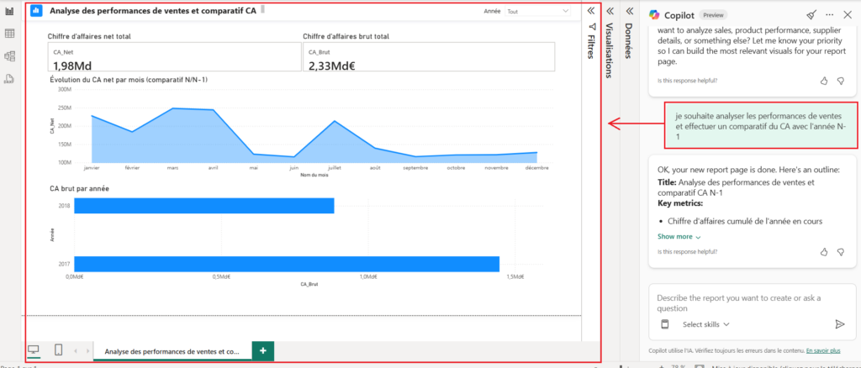Click the 2,33Md€ card value
The width and height of the screenshot is (861, 368).
330,66
